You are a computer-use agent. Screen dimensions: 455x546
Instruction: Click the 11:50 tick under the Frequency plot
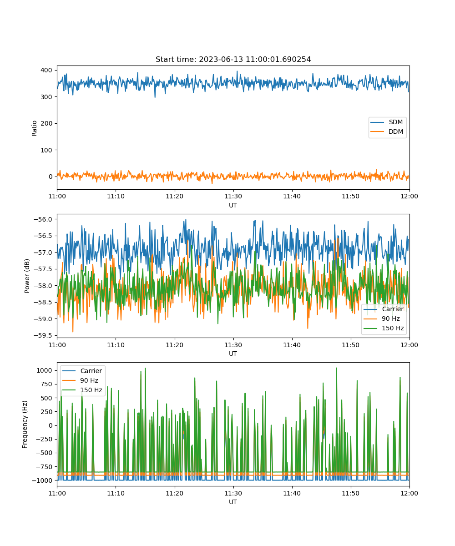click(350, 493)
